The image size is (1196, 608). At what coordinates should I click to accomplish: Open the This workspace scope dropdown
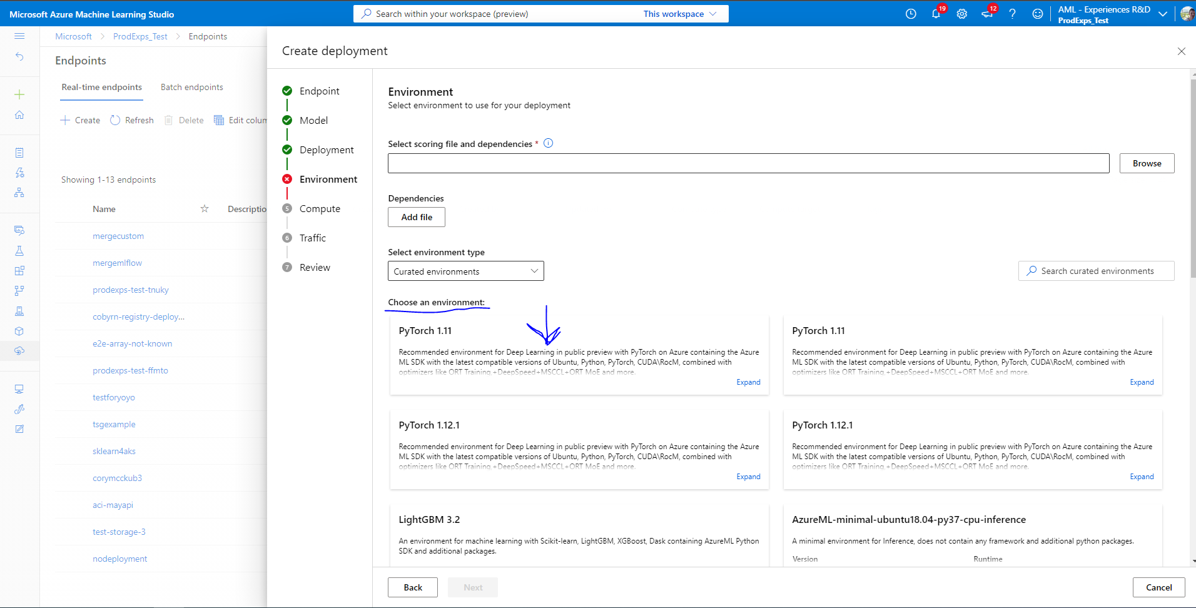click(x=681, y=13)
